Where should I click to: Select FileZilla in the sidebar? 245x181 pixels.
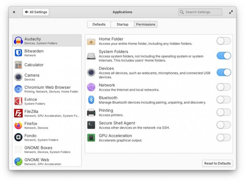[47, 113]
